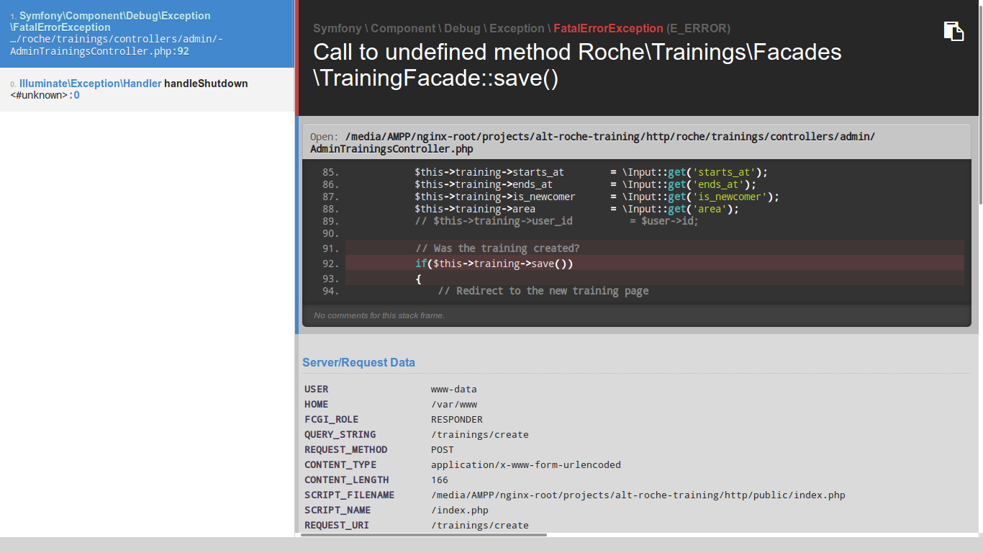Click the FatalErrorException red class name
Viewport: 983px width, 553px height.
(x=608, y=29)
